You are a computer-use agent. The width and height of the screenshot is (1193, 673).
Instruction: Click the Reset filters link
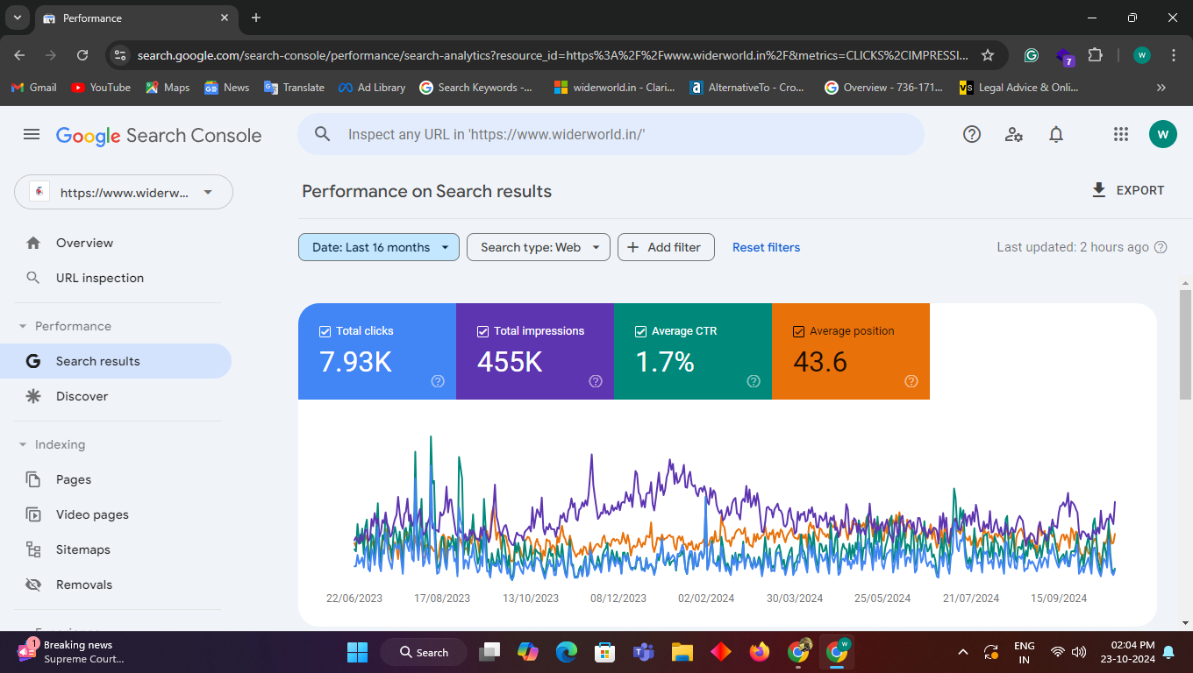[766, 247]
